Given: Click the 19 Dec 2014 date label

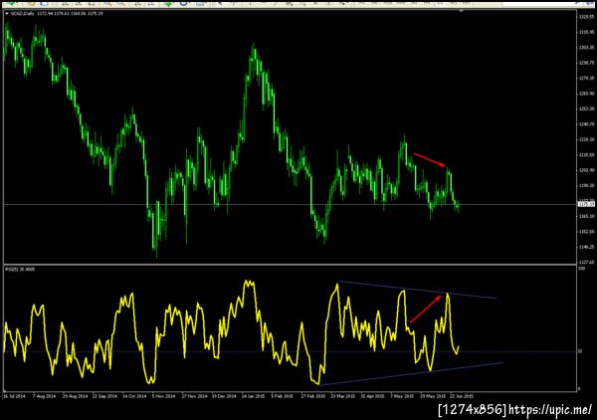Looking at the screenshot, I should tap(224, 396).
